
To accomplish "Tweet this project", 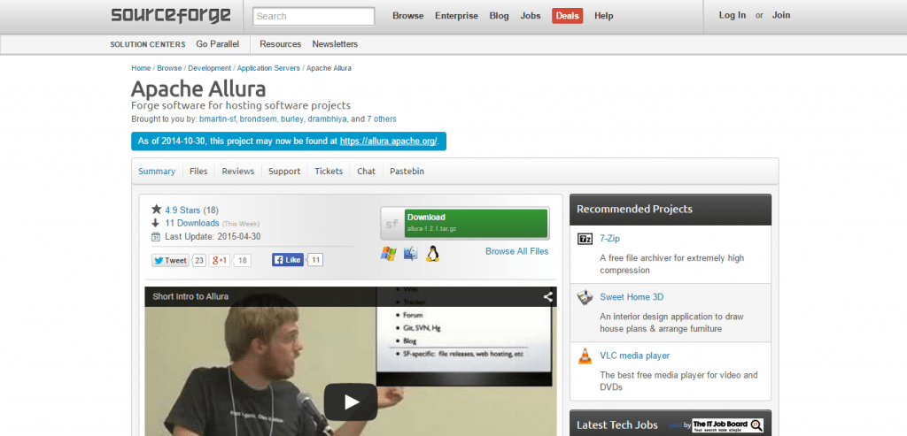I will pyautogui.click(x=170, y=260).
